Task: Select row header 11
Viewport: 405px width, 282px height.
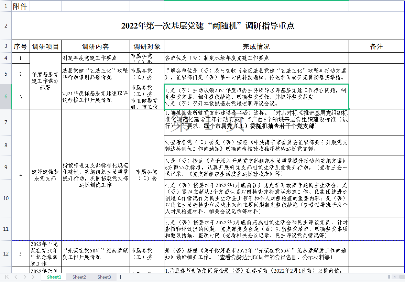Action: pyautogui.click(x=6, y=229)
